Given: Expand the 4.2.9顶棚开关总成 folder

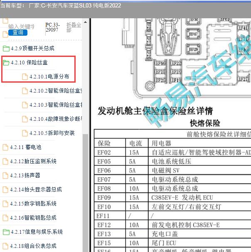Looking at the screenshot, I should click(x=32, y=48).
